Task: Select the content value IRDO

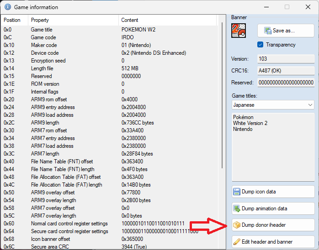Action: pyautogui.click(x=128, y=37)
